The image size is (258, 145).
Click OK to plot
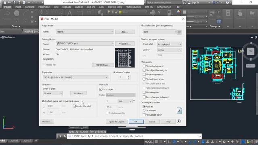point(136,122)
